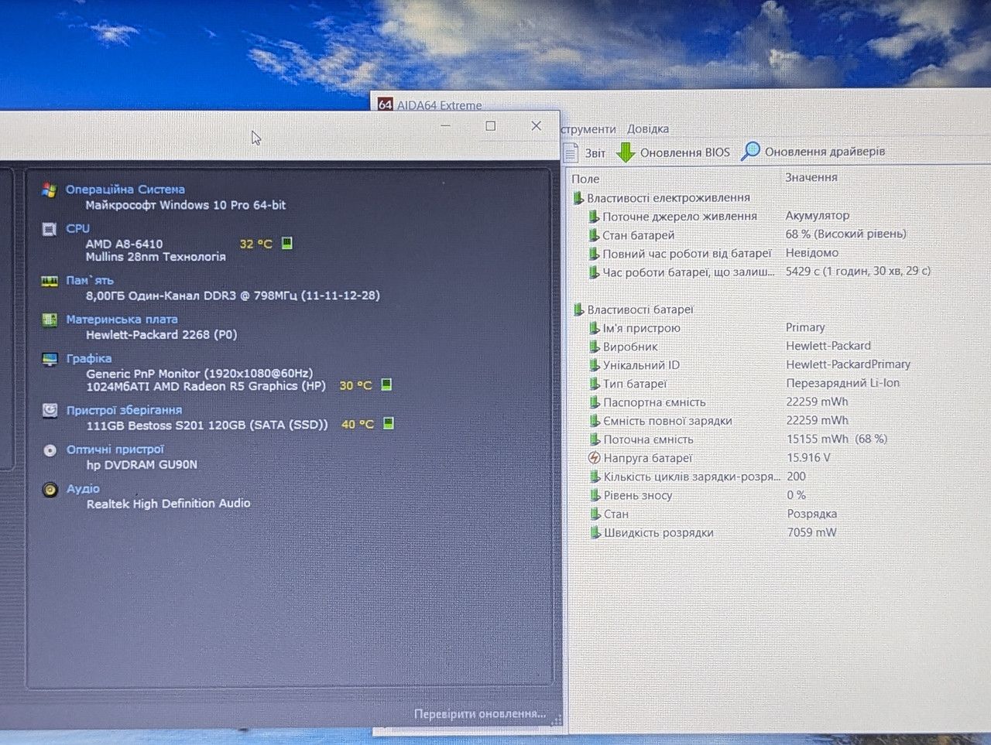The image size is (991, 745).
Task: Click the icon beside Ім'я пристрою
Action: click(x=594, y=328)
